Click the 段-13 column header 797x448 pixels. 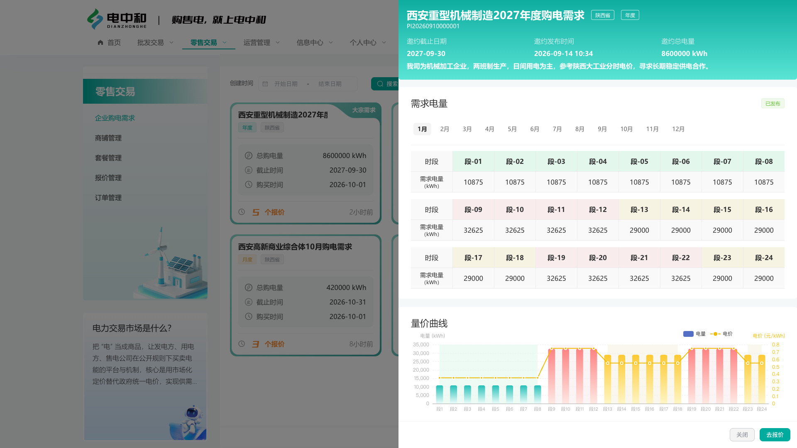639,209
